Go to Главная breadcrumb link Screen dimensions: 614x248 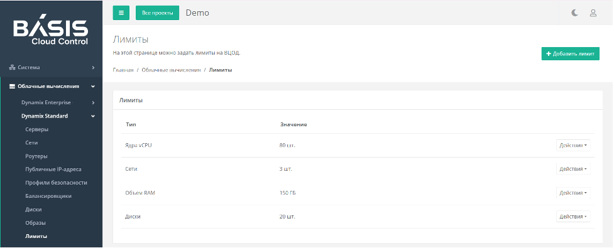123,70
